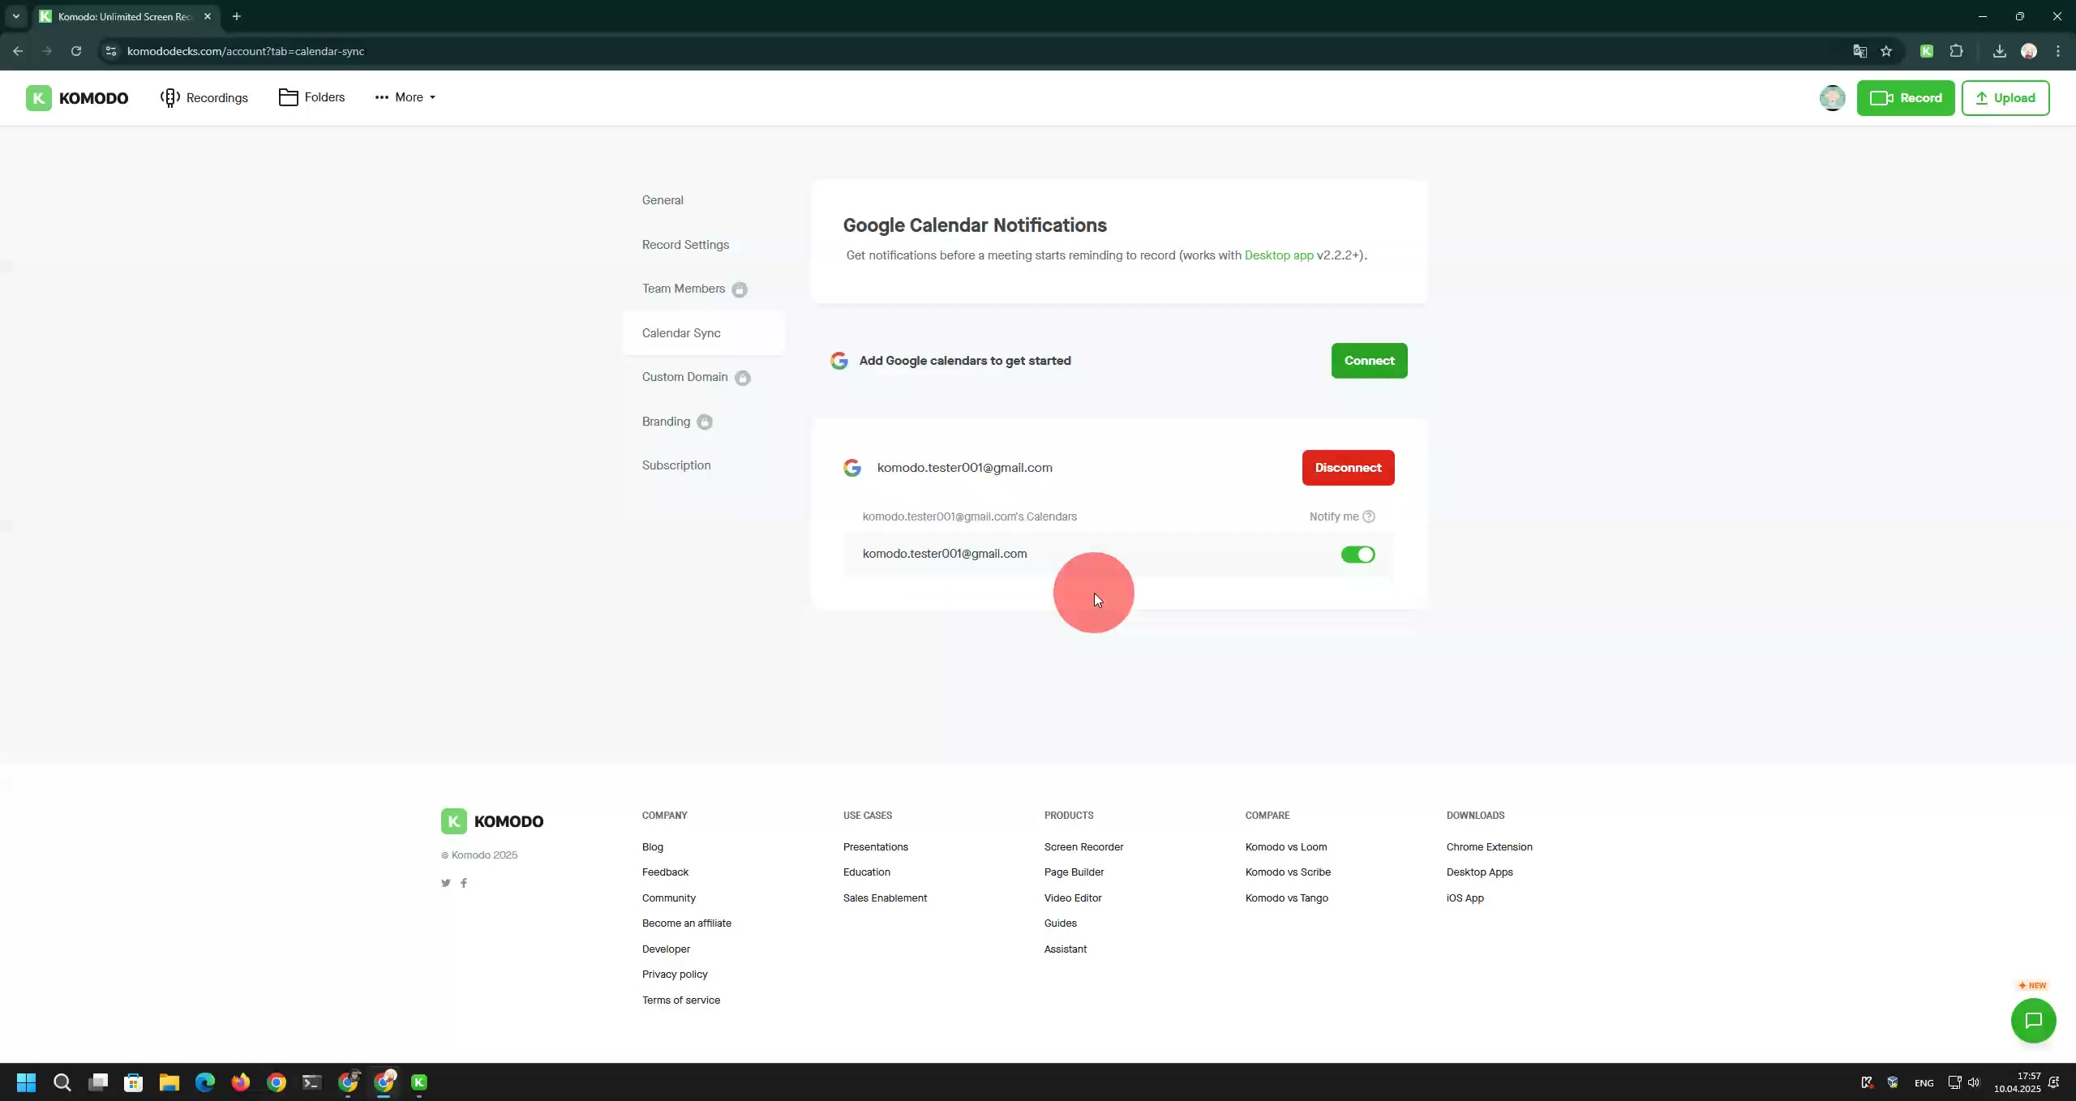Open the Page Builder product link

(x=1074, y=872)
